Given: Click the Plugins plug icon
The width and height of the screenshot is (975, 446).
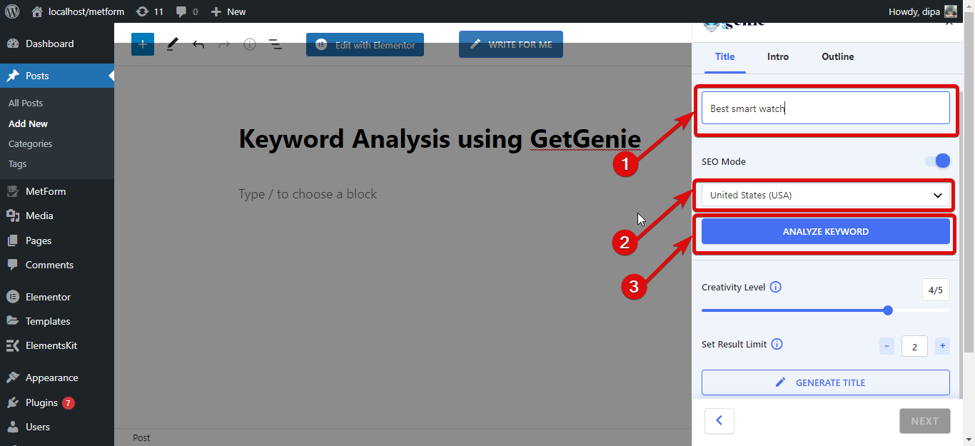Looking at the screenshot, I should [13, 402].
